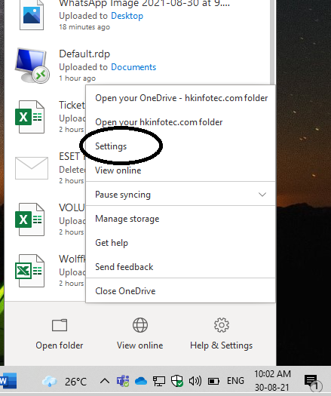
Task: Open your OneDrive - hkinfotec.com folder
Action: point(180,98)
